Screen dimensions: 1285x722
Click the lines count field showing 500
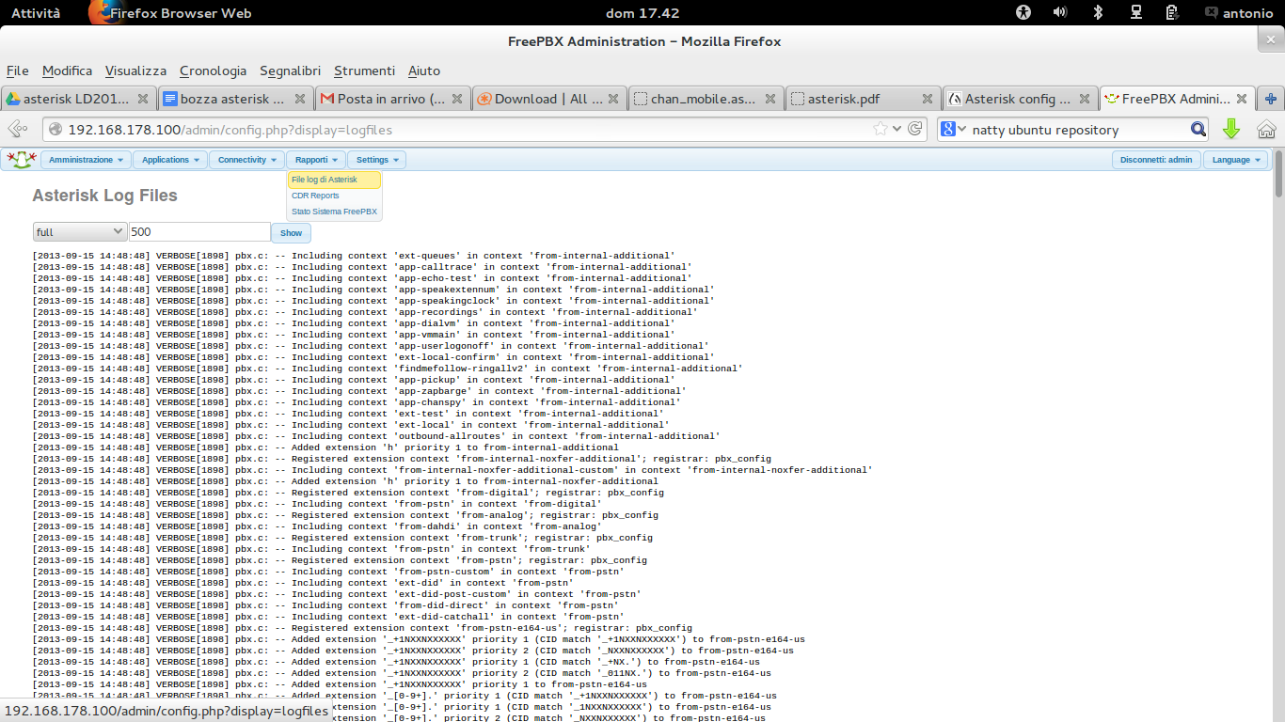click(x=199, y=231)
